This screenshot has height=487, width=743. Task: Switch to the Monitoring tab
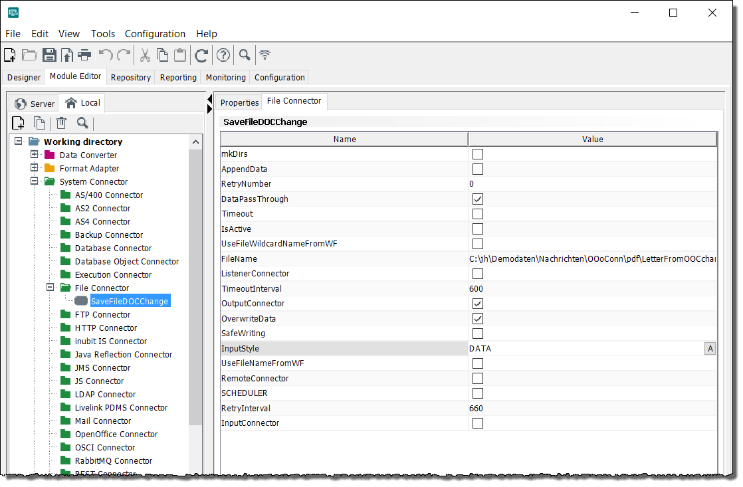point(225,78)
